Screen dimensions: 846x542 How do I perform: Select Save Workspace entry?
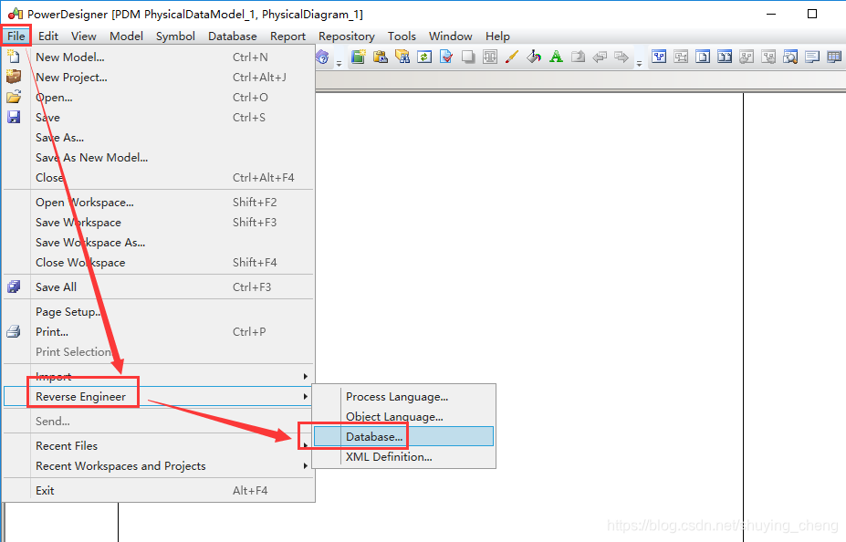pyautogui.click(x=159, y=223)
